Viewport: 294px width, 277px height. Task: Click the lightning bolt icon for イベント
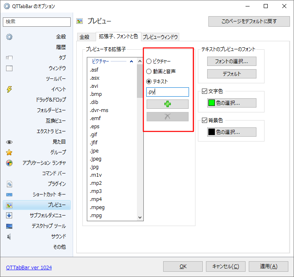tap(9, 89)
